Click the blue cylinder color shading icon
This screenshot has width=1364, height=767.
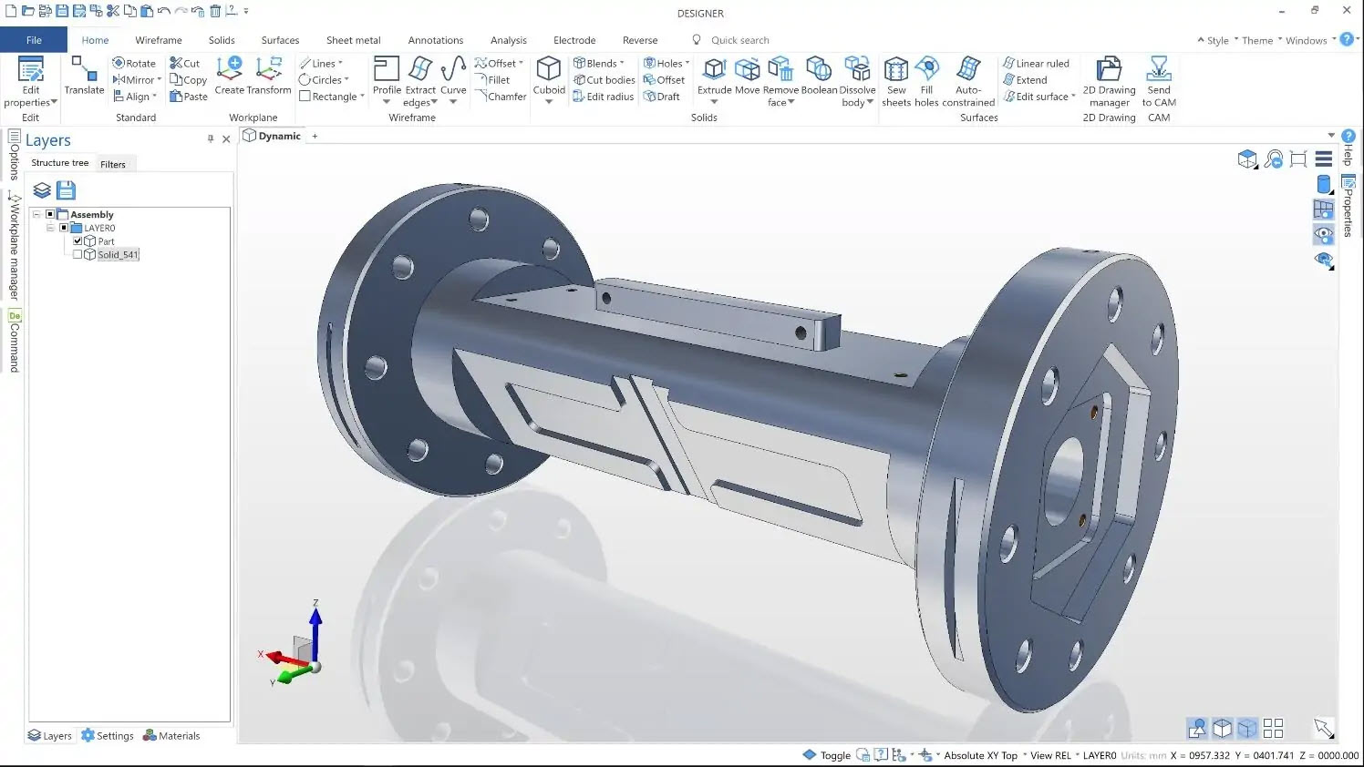pos(1324,185)
